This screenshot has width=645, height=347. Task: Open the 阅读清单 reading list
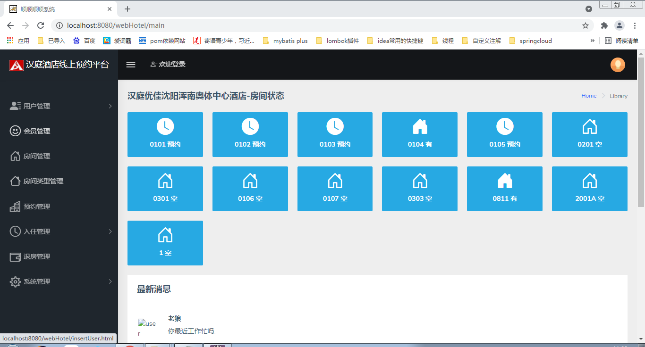[x=621, y=41]
